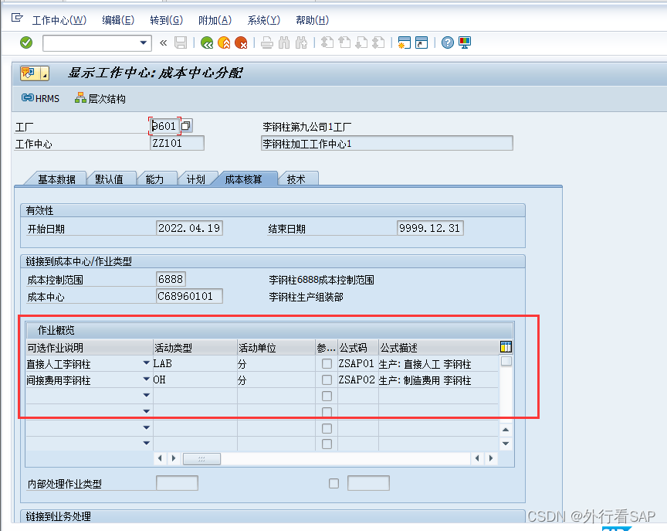Click the 成本中心 field C68960101

(189, 296)
